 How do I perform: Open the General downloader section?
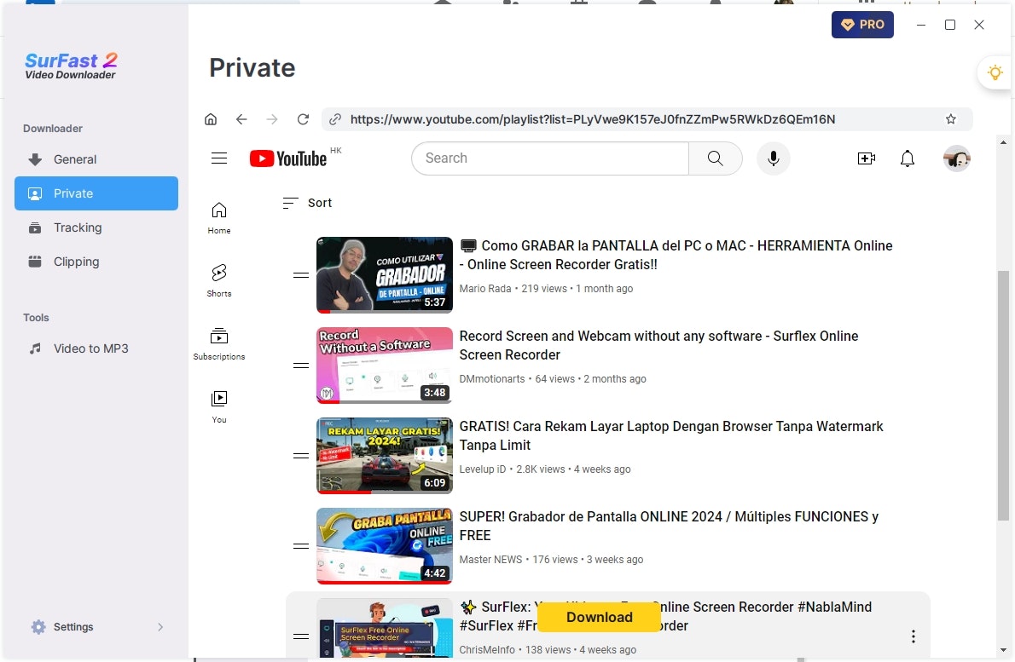(x=96, y=159)
